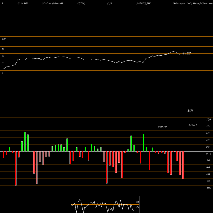The height and width of the screenshot is (213, 213).
Task: Click the SI(TM) header text
Action: [81, 3]
